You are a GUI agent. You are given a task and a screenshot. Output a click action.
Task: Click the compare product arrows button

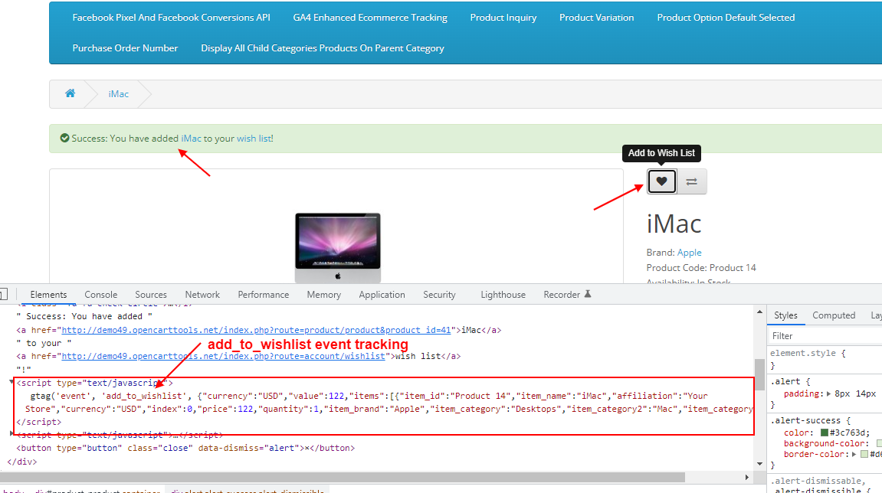[x=691, y=181]
